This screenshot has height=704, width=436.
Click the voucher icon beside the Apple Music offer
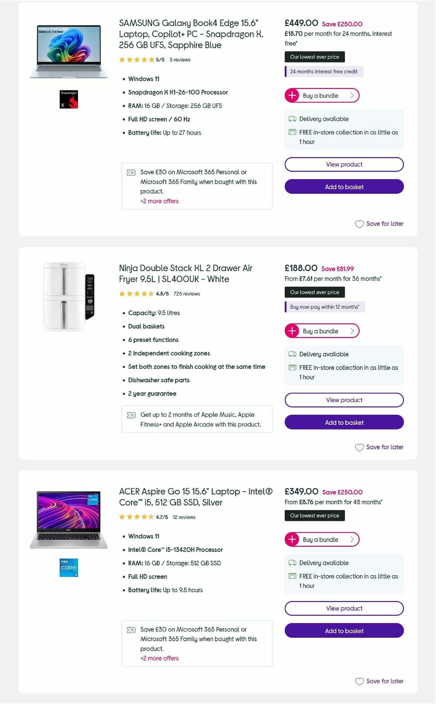click(x=131, y=415)
